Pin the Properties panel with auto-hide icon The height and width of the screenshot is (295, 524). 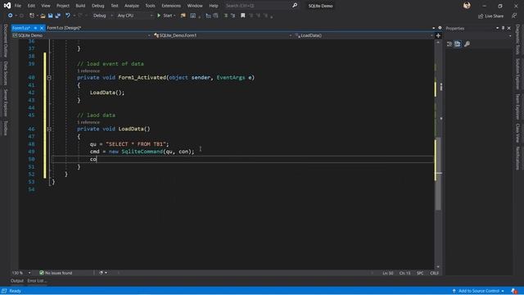tap(503, 28)
